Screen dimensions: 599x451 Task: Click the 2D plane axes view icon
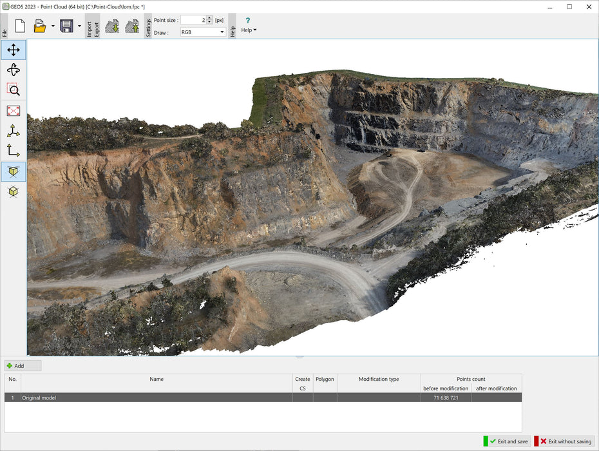tap(14, 151)
